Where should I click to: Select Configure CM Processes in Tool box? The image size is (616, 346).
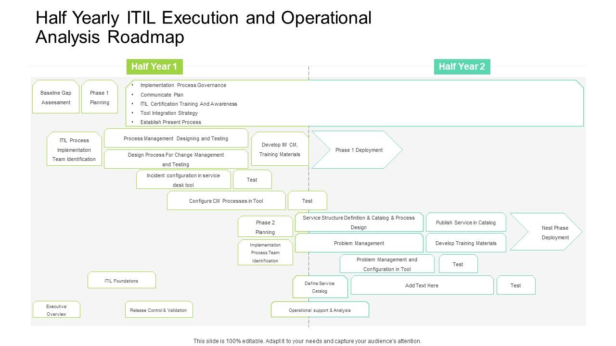(x=226, y=201)
